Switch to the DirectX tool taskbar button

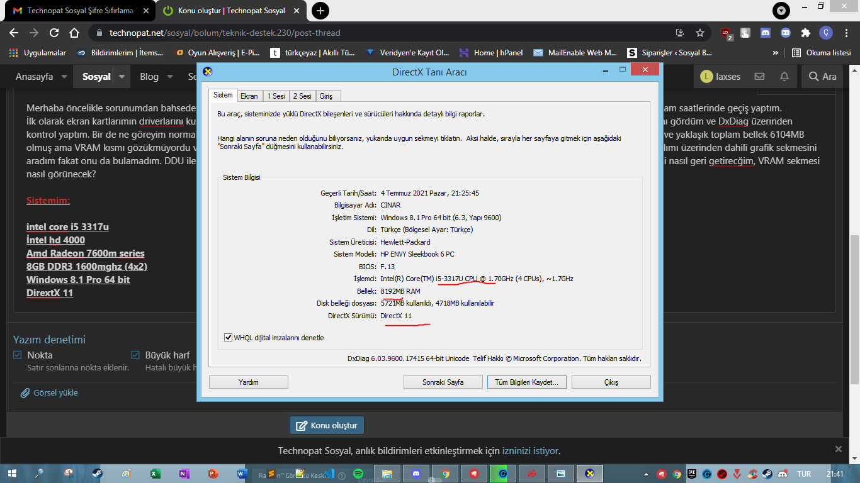click(x=590, y=474)
